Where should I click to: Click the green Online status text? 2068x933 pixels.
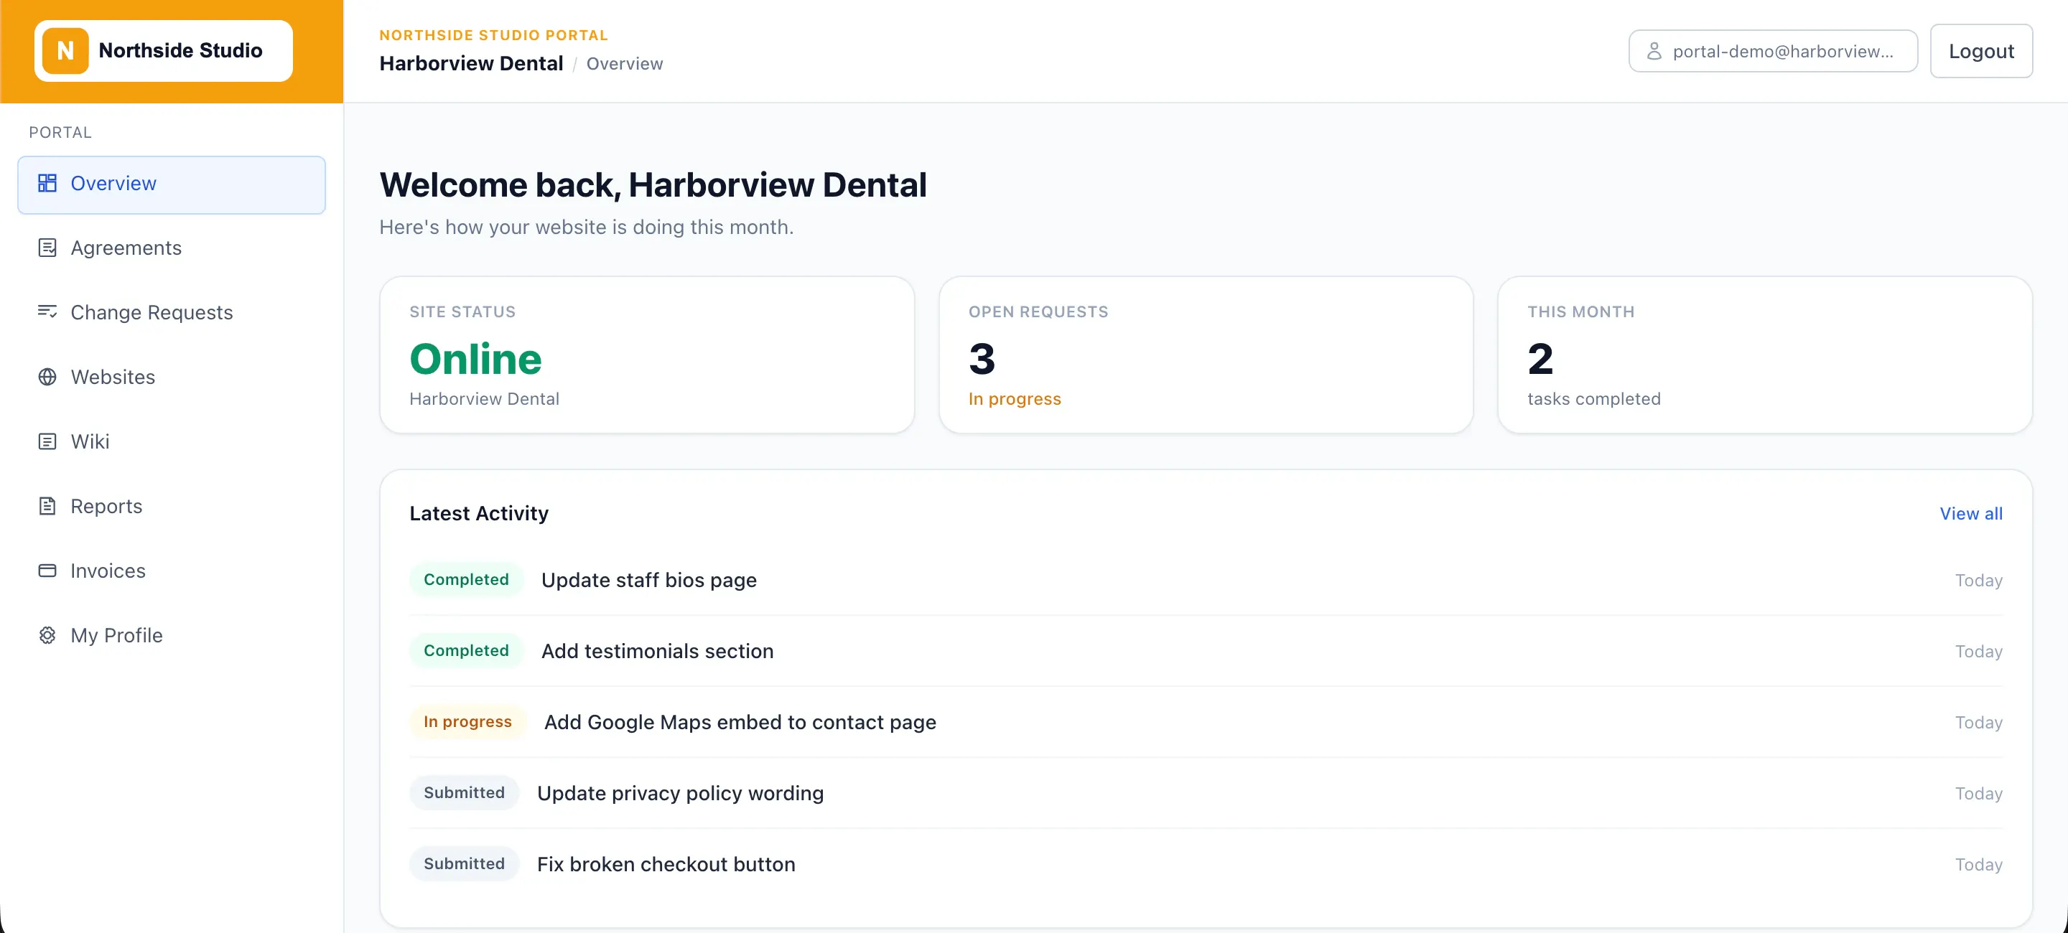tap(476, 359)
